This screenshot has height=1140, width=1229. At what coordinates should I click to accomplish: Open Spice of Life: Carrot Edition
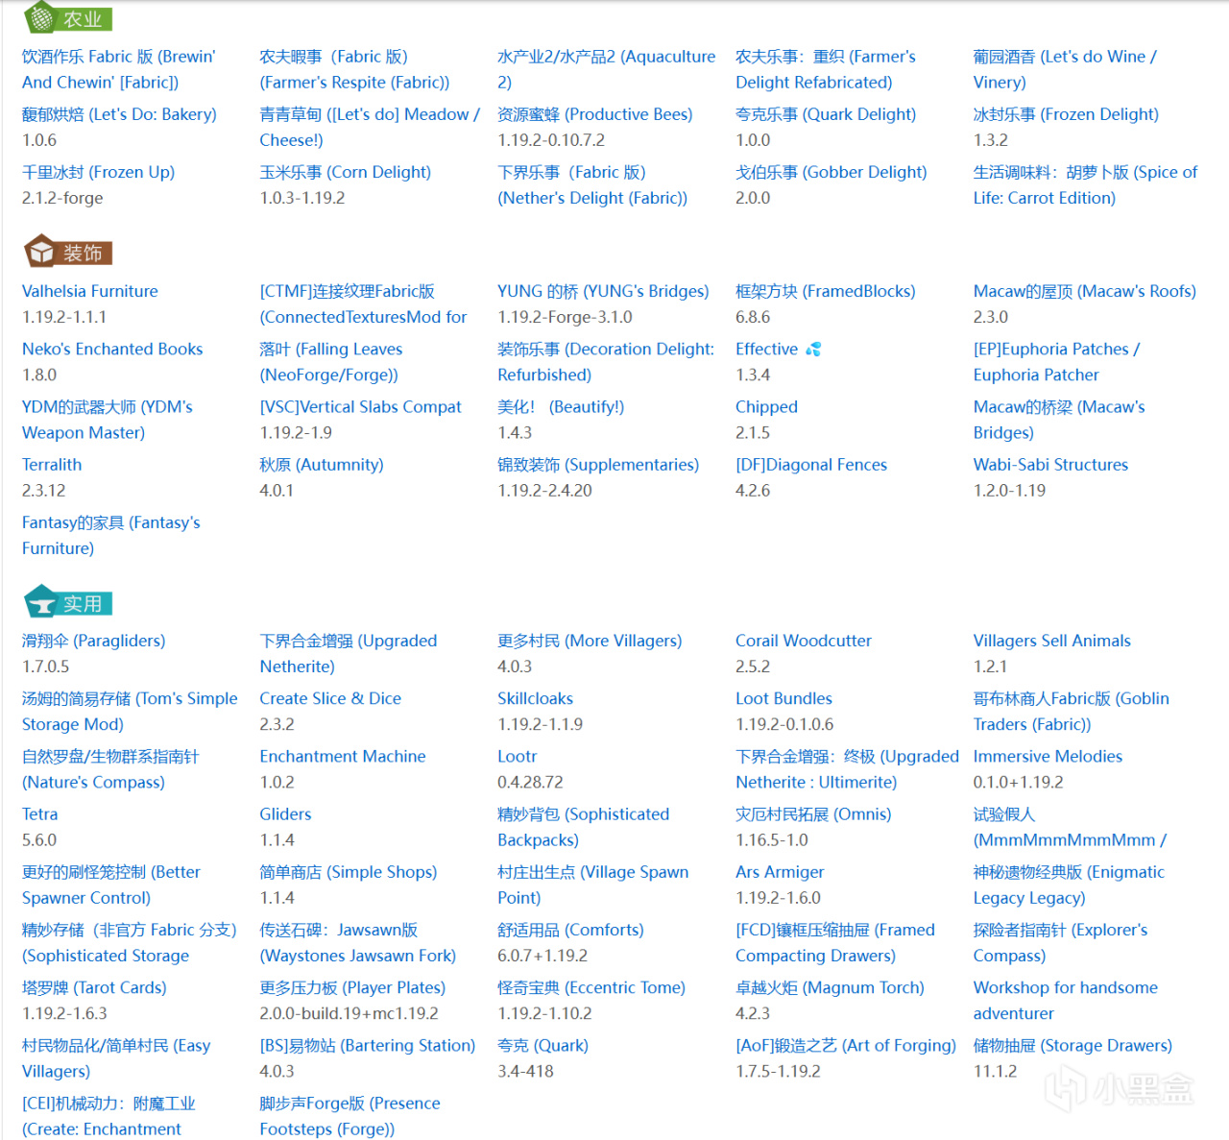click(x=1085, y=184)
